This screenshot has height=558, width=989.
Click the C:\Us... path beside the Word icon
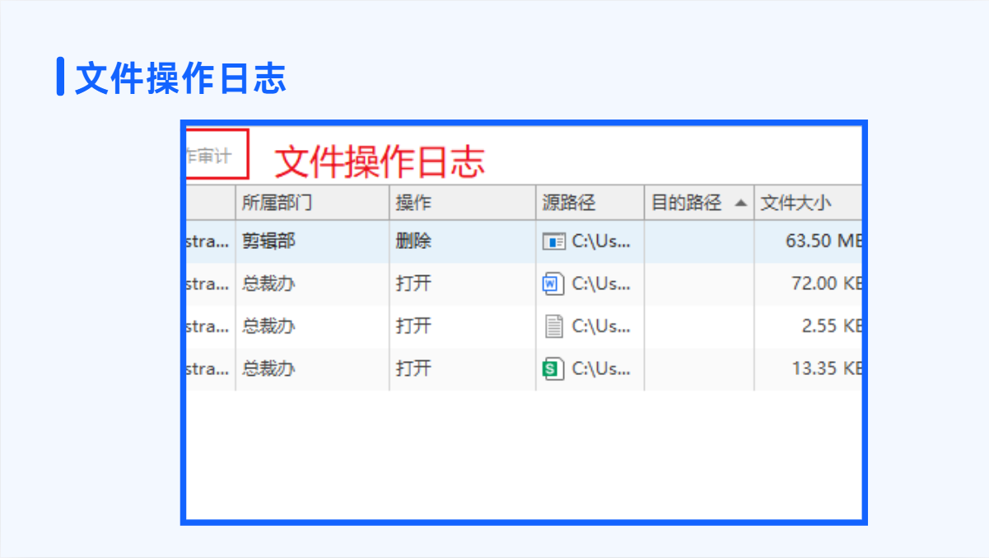point(601,284)
